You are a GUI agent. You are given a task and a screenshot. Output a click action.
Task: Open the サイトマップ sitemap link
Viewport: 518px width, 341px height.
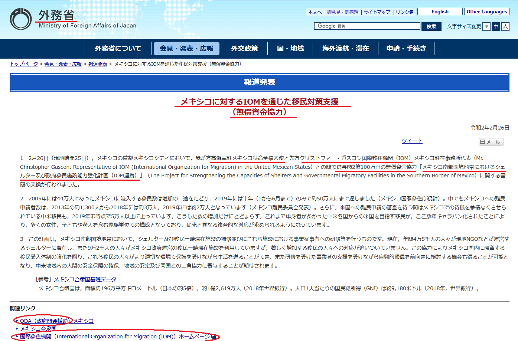coord(377,12)
